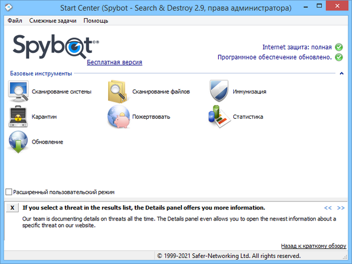Click the software updated green check icon

[339, 57]
